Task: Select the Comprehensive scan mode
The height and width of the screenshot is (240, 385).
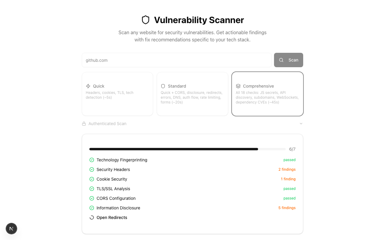Action: (x=267, y=94)
